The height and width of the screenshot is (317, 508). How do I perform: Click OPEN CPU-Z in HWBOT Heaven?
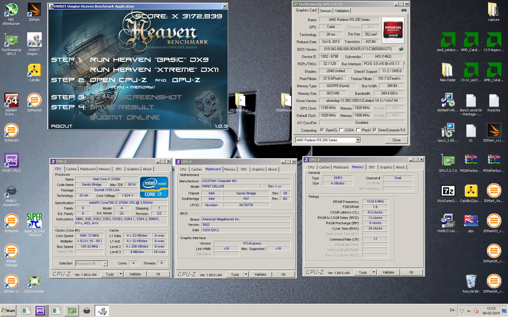click(118, 80)
